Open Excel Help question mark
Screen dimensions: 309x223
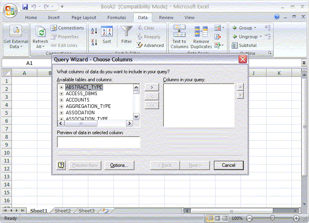277,17
